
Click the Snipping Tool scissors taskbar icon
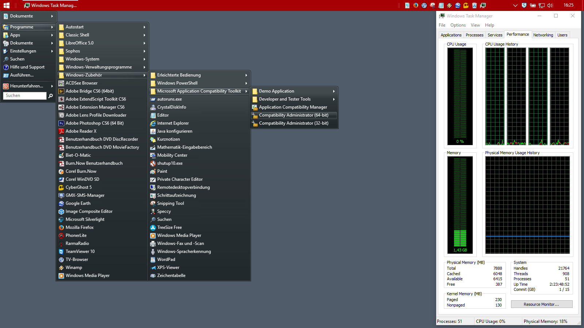433,5
